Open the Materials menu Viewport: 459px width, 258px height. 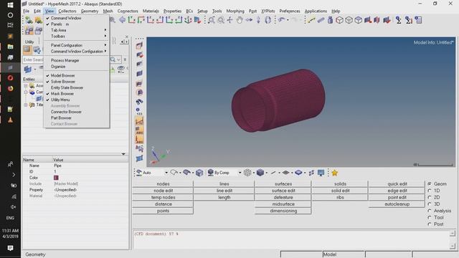(x=151, y=11)
